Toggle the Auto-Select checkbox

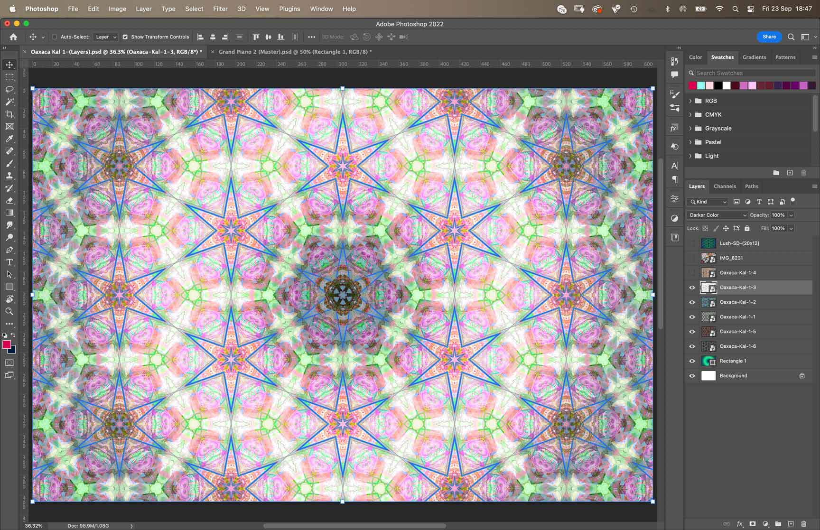55,37
